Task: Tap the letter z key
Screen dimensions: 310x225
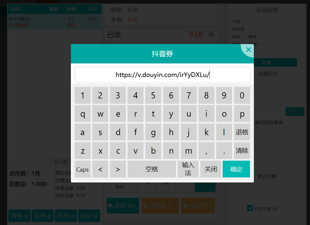Action: coord(83,151)
